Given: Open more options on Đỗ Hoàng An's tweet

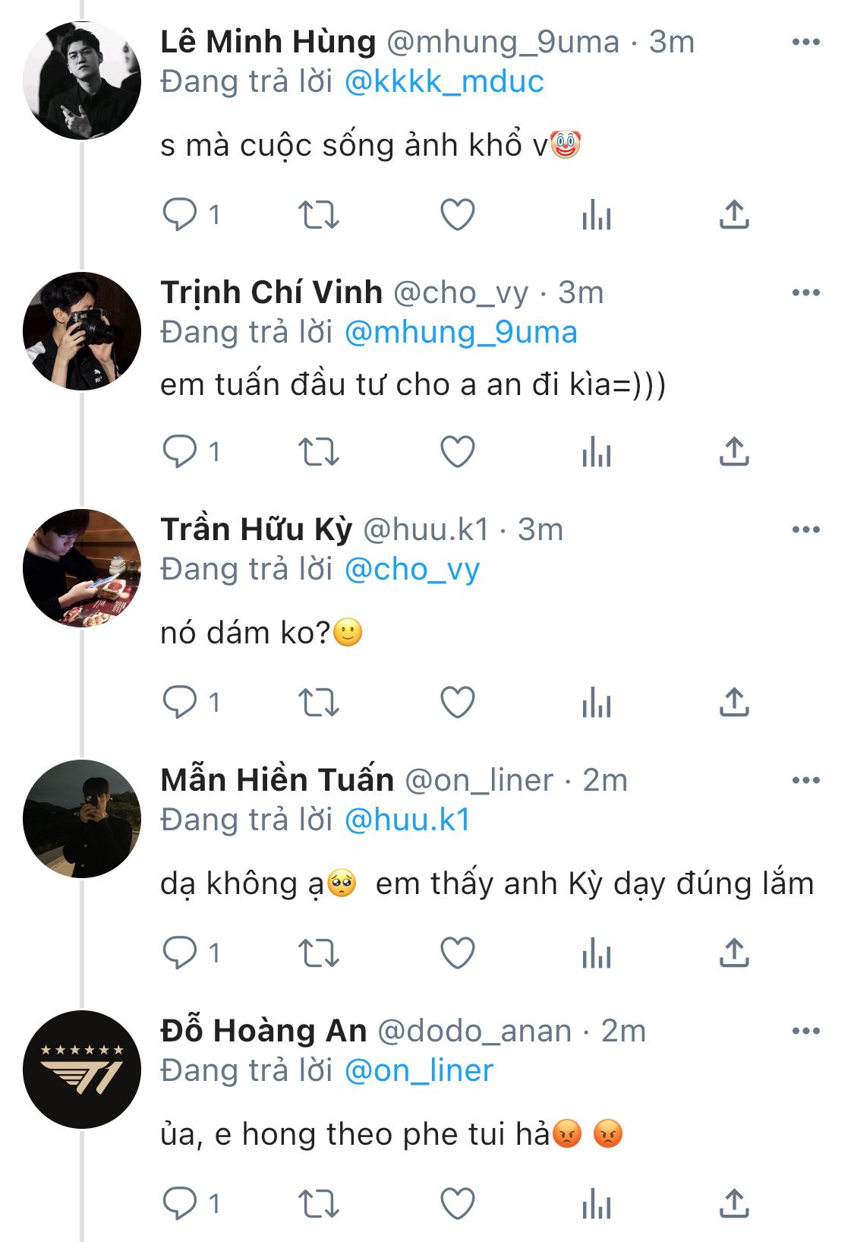Looking at the screenshot, I should [805, 1031].
